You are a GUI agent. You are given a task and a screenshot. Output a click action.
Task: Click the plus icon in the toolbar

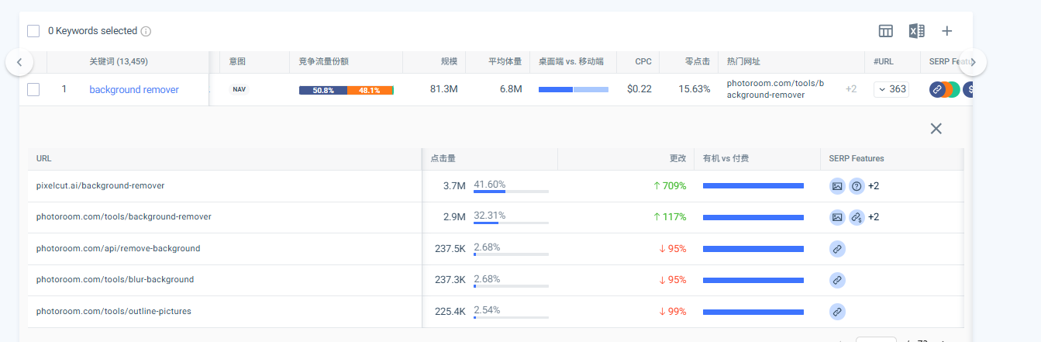click(x=946, y=31)
